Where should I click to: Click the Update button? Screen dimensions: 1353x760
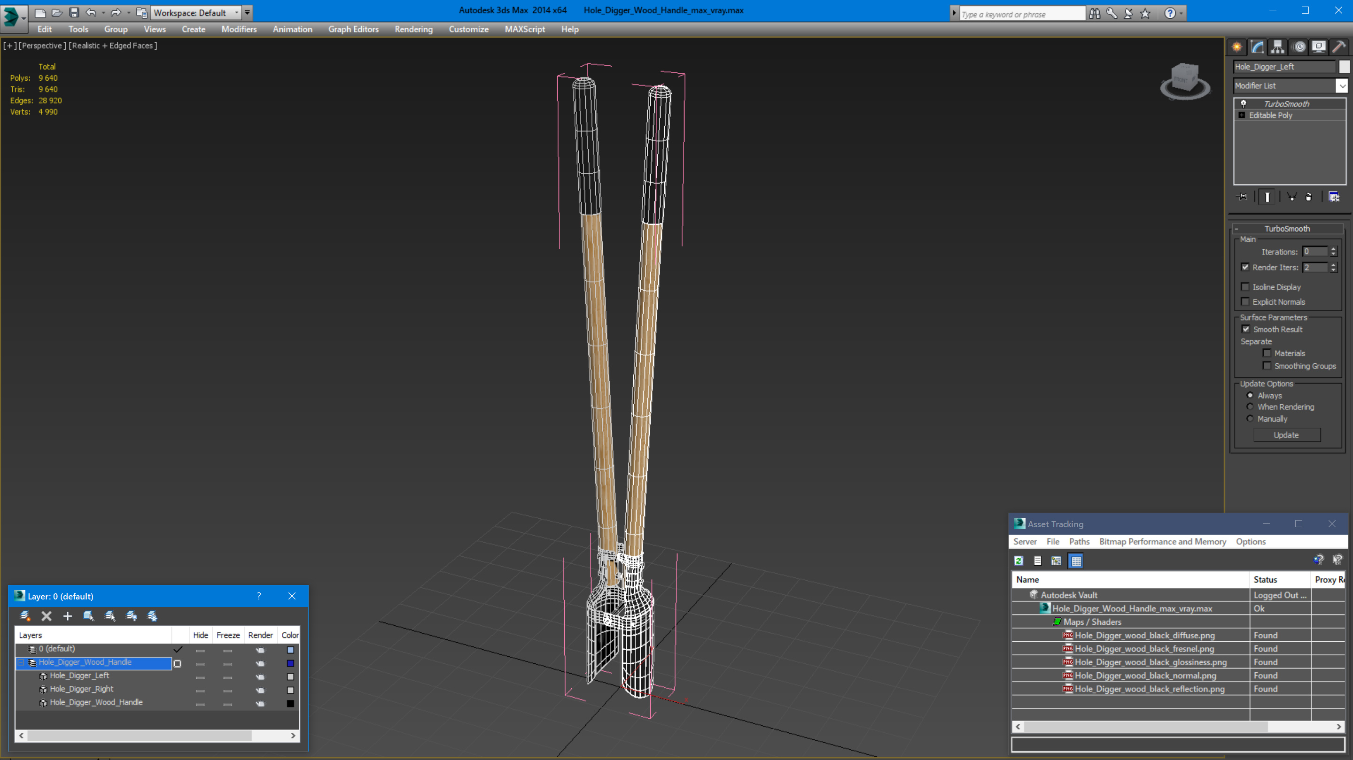click(x=1286, y=435)
